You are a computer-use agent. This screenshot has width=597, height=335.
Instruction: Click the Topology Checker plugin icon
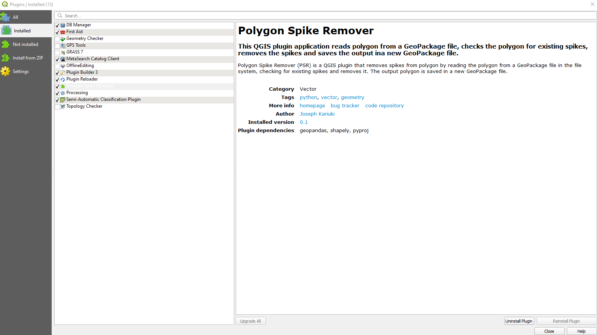[63, 107]
